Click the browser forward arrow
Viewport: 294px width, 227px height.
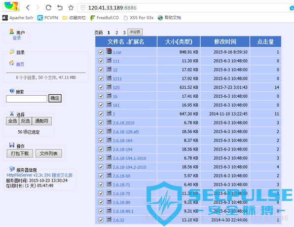(x=37, y=8)
